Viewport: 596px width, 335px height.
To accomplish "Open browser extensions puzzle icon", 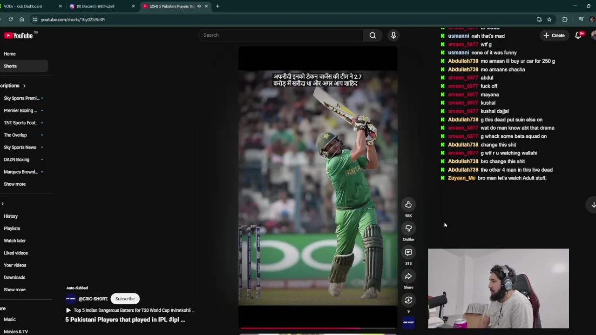I will coord(565,20).
